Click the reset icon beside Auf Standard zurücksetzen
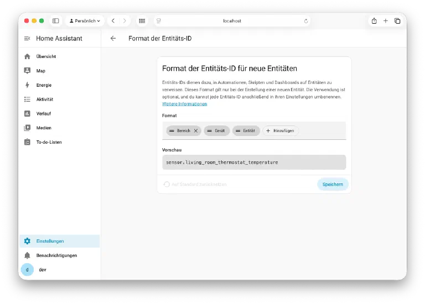This screenshot has height=304, width=425. pos(167,185)
